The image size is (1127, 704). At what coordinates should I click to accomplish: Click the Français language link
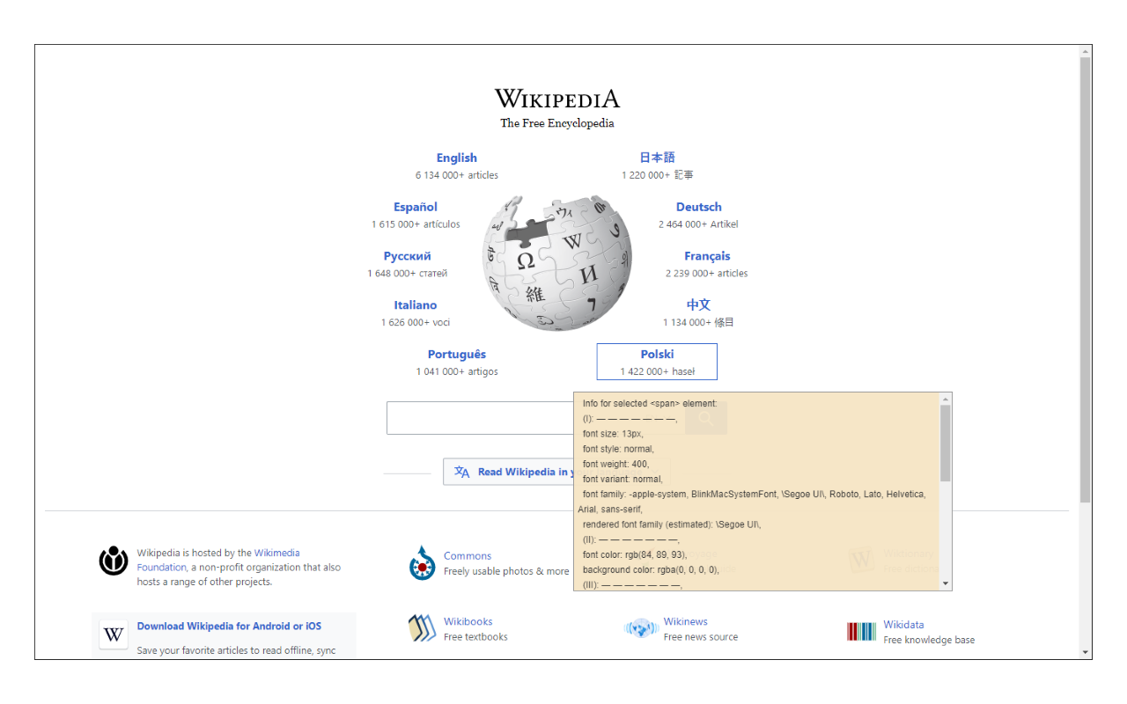[x=707, y=256]
